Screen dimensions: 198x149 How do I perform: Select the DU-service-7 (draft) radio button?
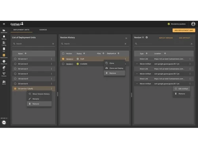(15, 89)
